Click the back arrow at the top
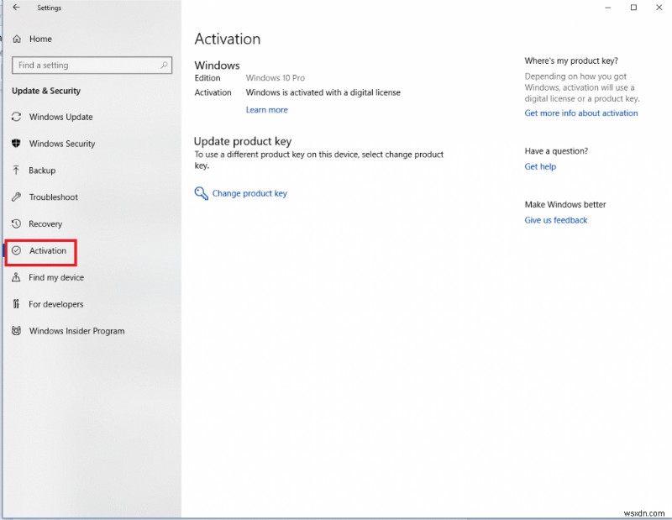 click(15, 8)
